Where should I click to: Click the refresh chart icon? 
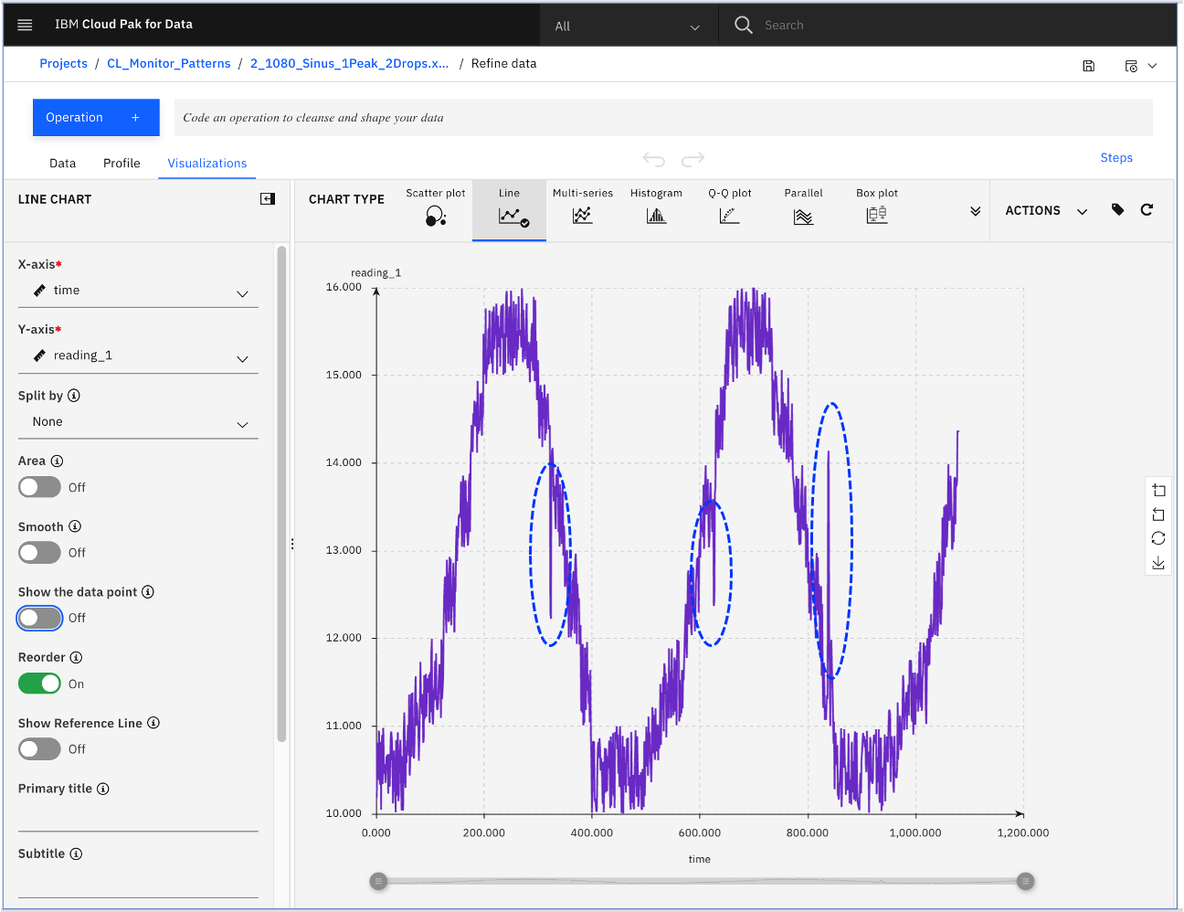point(1147,210)
